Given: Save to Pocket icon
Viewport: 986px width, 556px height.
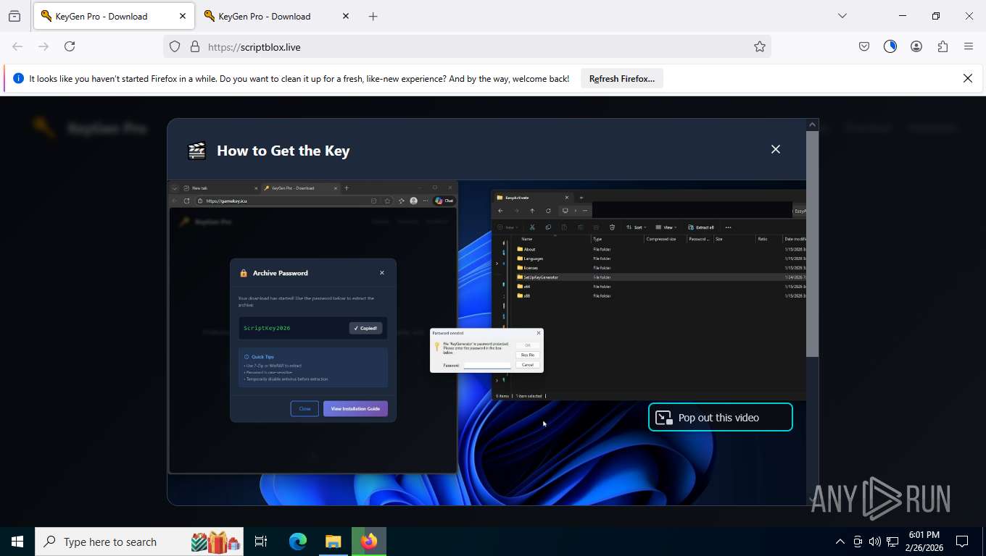Looking at the screenshot, I should point(864,46).
